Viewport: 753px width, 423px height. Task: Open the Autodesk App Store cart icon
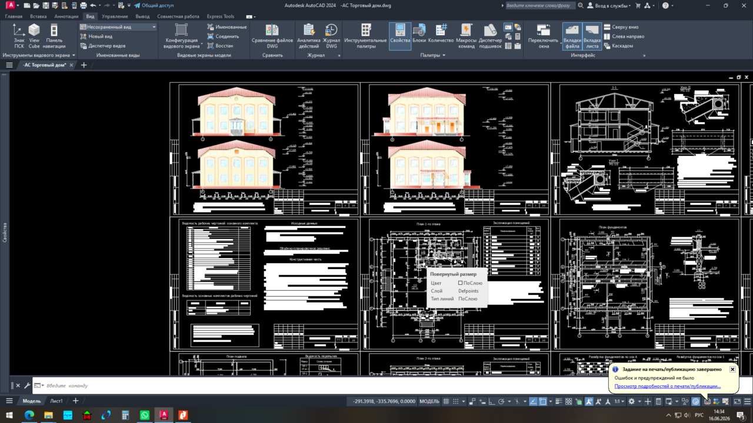[638, 5]
